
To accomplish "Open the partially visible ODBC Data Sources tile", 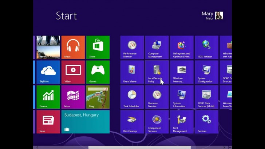I will 226,72.
